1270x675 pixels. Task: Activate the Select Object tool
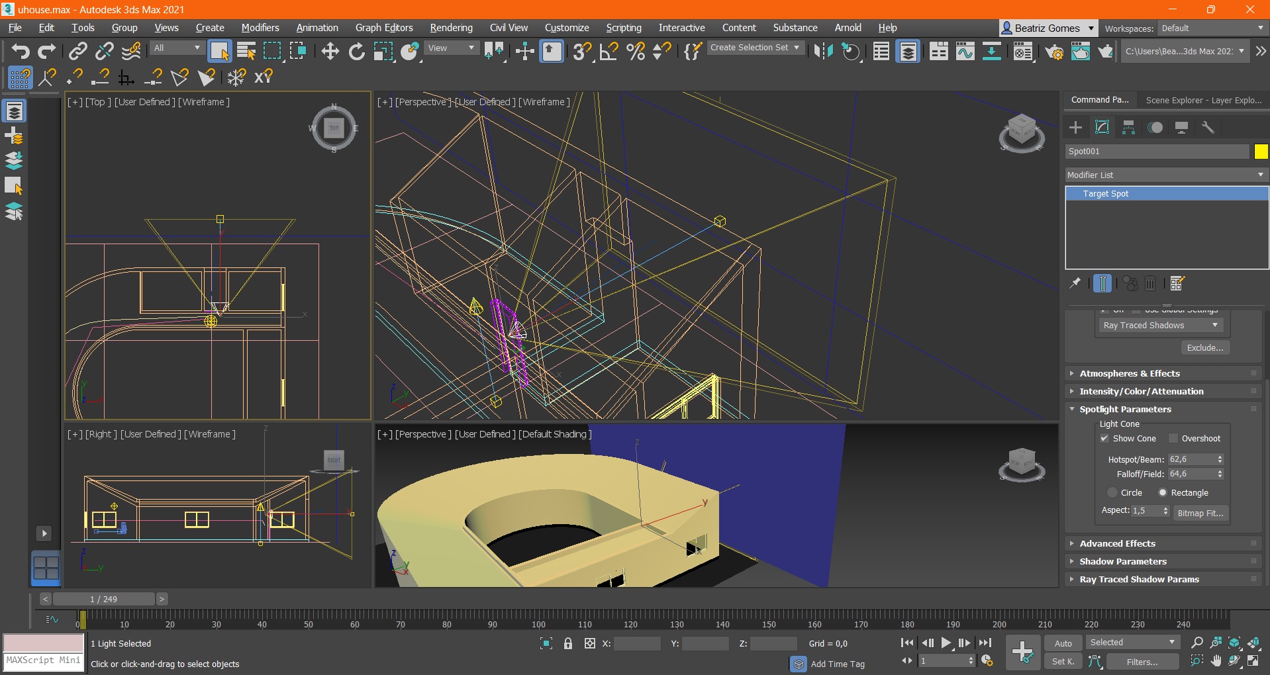(219, 51)
